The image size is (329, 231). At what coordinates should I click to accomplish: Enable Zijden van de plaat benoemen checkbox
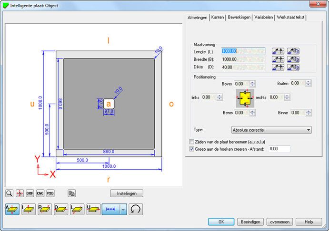(191, 142)
